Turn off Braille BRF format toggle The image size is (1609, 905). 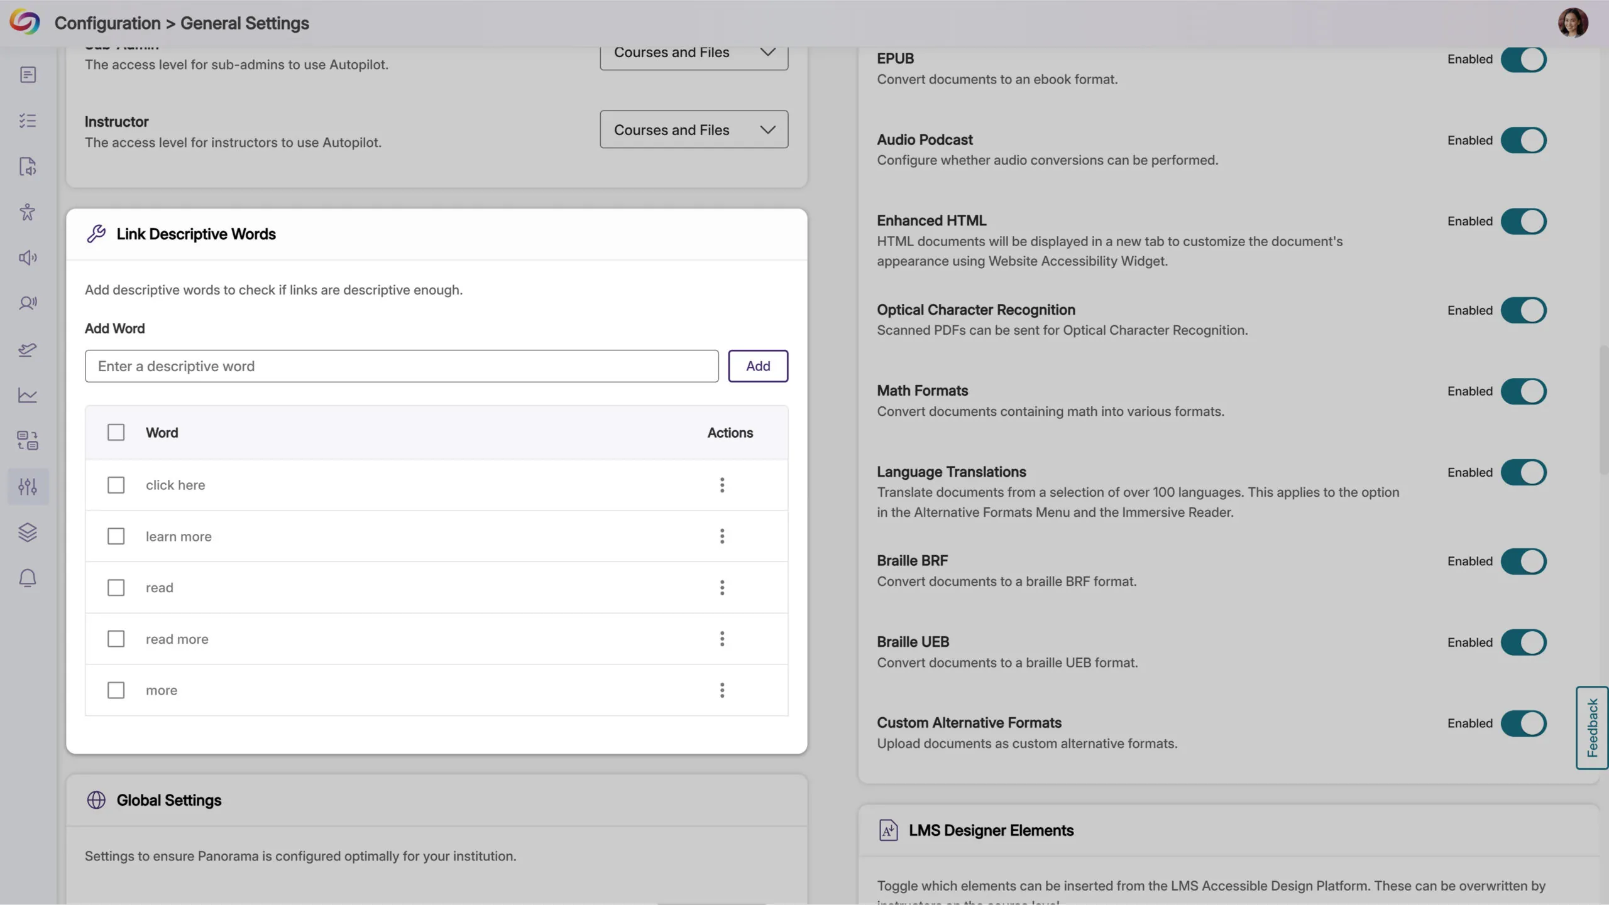point(1523,561)
